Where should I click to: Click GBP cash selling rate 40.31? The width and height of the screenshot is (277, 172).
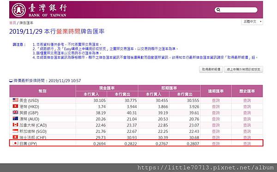(x=132, y=113)
